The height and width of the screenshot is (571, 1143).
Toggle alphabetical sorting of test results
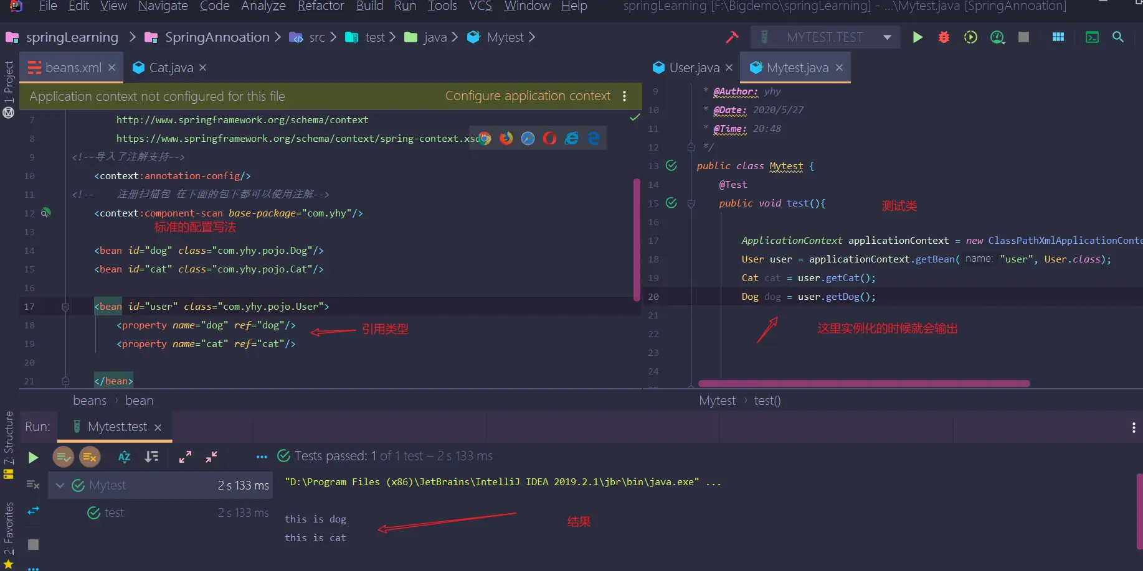125,457
